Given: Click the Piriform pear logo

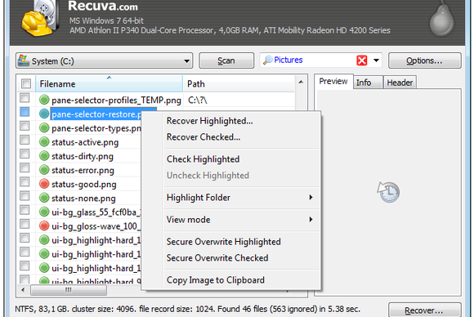Looking at the screenshot, I should (x=442, y=19).
